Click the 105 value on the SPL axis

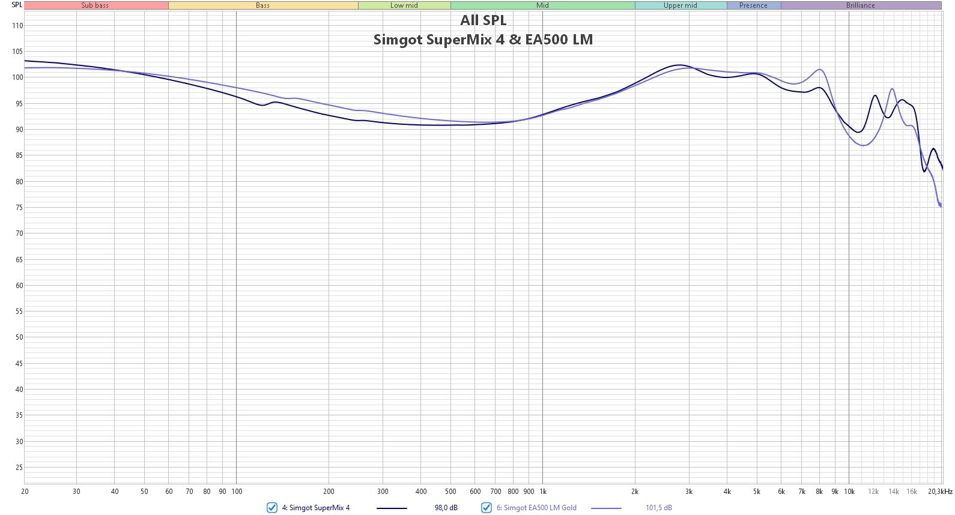(x=17, y=52)
